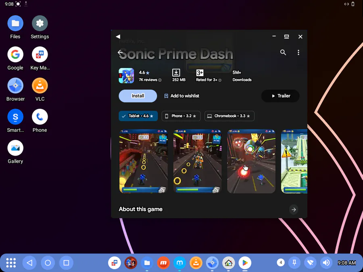Image resolution: width=363 pixels, height=272 pixels.
Task: Open the house launcher icon in taskbar
Action: (x=229, y=263)
